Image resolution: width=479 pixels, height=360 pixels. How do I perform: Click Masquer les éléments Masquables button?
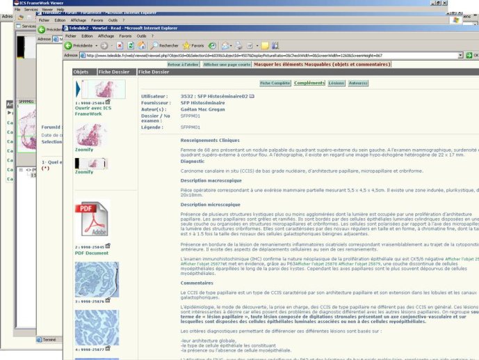(322, 65)
